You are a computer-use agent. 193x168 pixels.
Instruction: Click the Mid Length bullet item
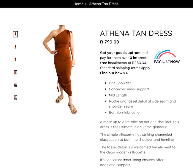tap(118, 95)
